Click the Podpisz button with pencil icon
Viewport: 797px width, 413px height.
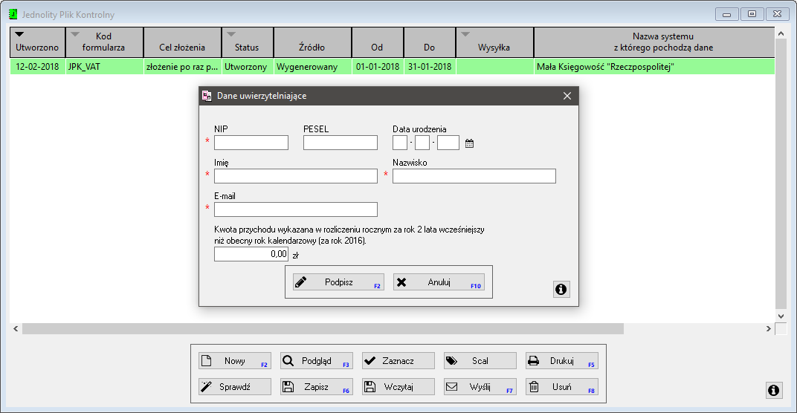coord(338,282)
